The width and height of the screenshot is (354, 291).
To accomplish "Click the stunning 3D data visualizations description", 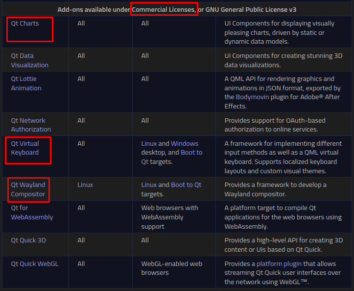I will (283, 60).
